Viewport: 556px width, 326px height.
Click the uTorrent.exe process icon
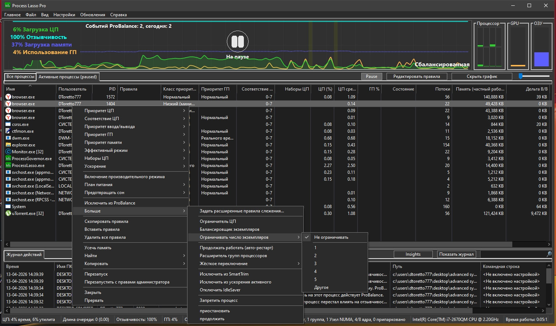8,213
